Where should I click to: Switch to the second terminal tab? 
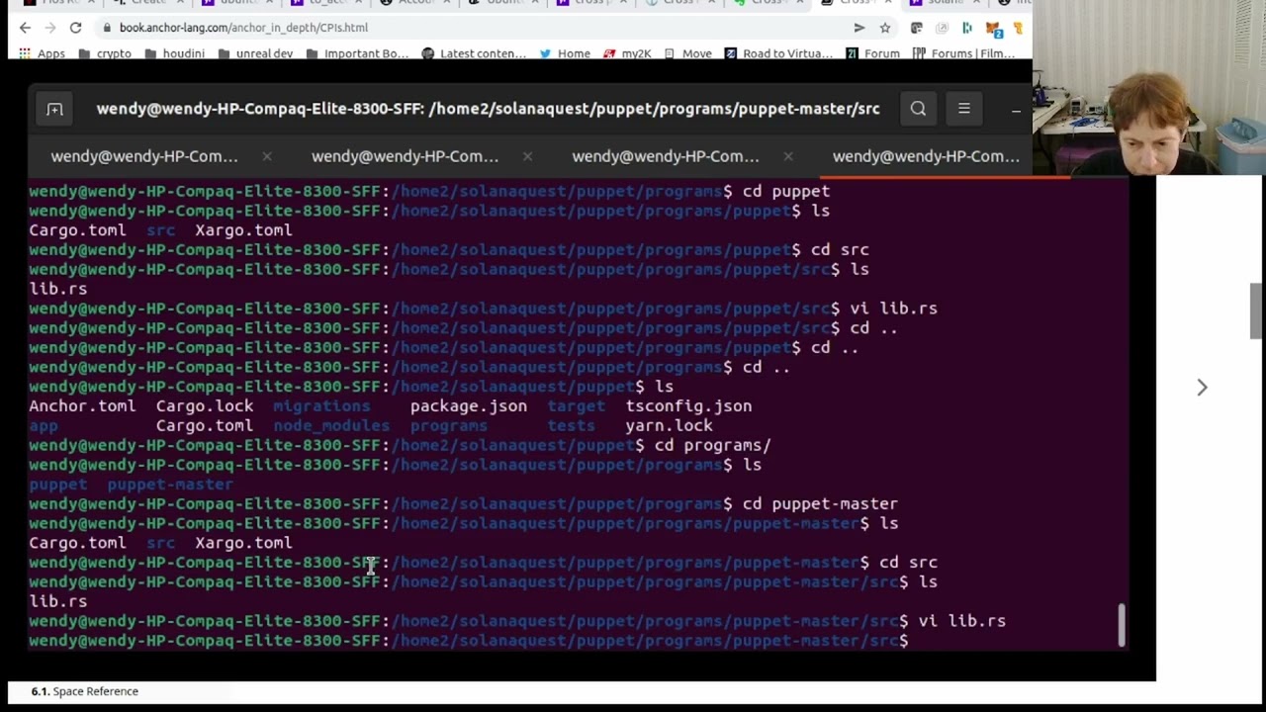406,156
